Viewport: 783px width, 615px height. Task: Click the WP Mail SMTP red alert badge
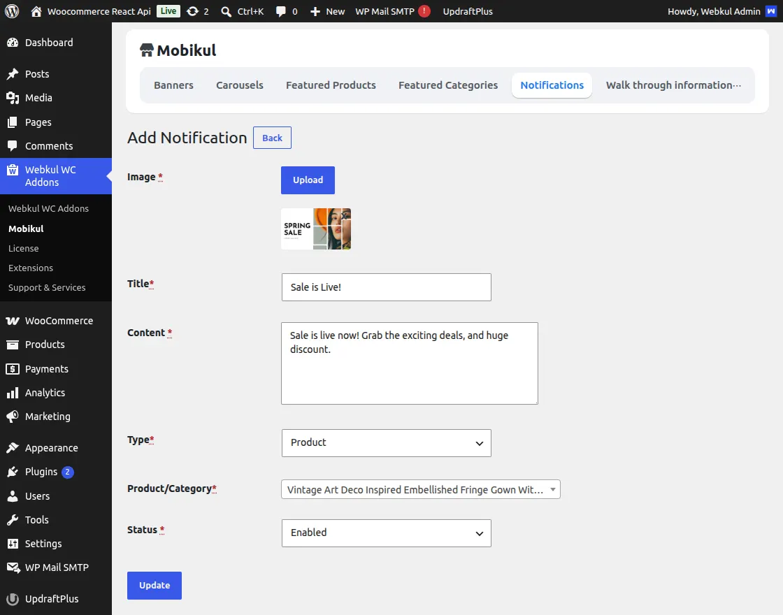pos(424,11)
